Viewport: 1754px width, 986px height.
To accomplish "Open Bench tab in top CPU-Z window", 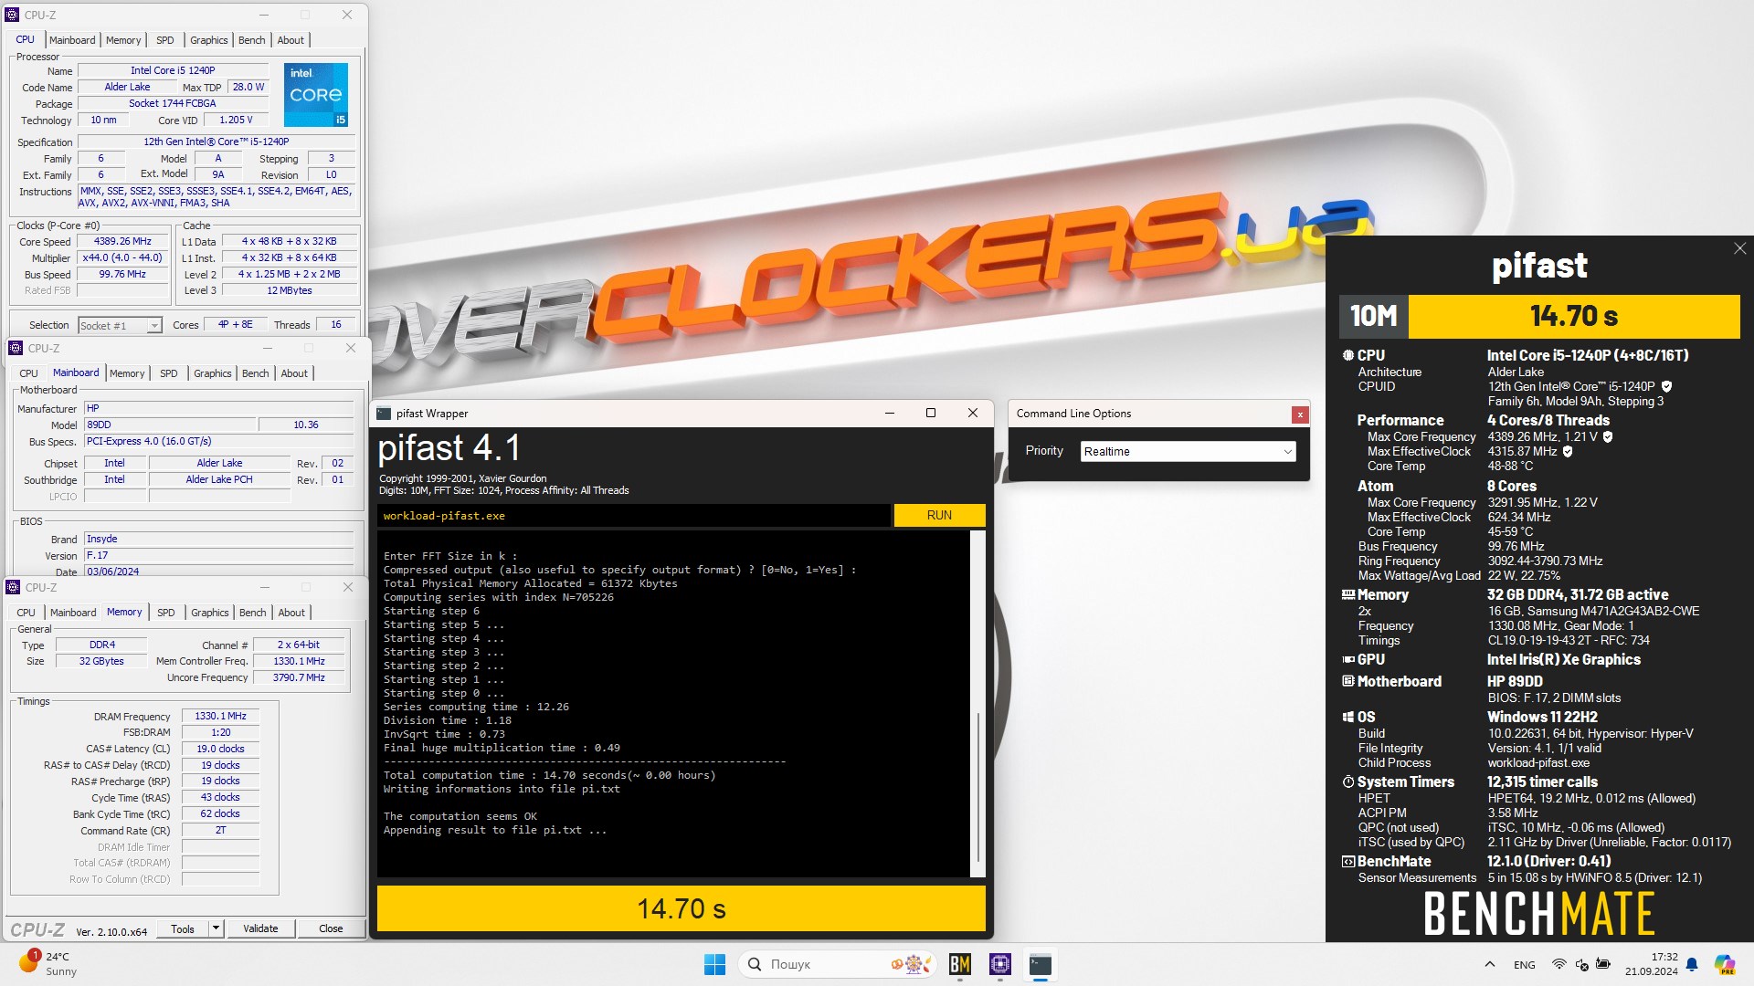I will coord(251,40).
